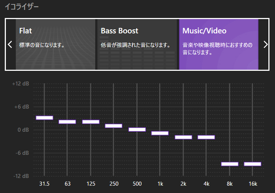
Task: Select the Flat equalizer preset
Action: [x=56, y=44]
